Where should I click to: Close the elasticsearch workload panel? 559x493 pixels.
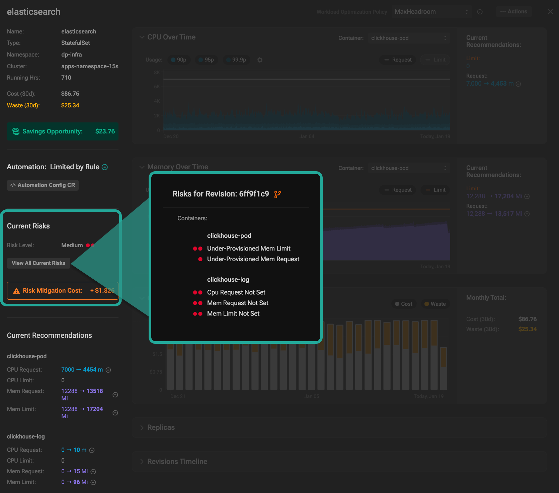coord(550,12)
